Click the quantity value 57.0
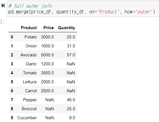This screenshot has width=159, height=122. click(71, 55)
